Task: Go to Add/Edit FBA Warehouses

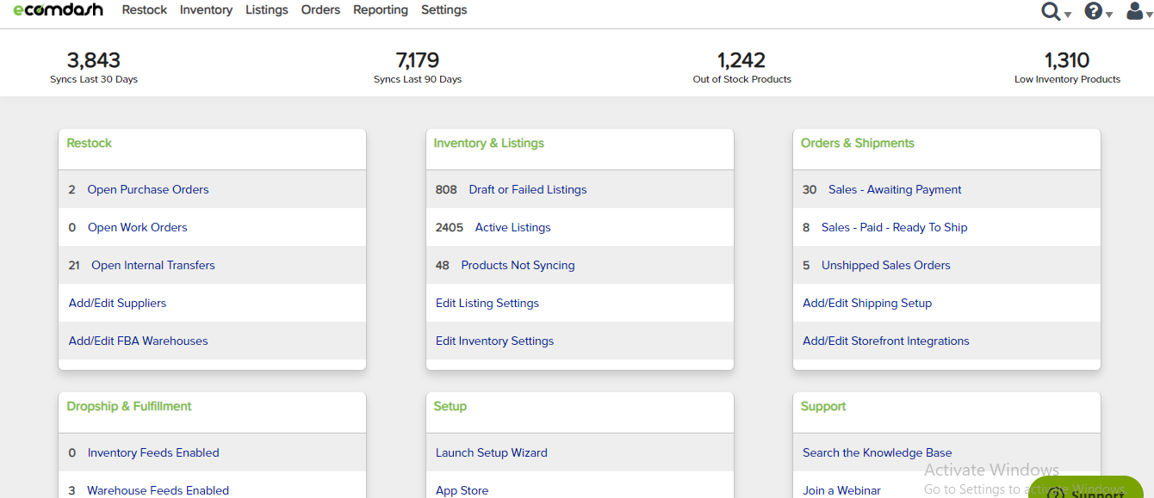Action: click(x=138, y=341)
